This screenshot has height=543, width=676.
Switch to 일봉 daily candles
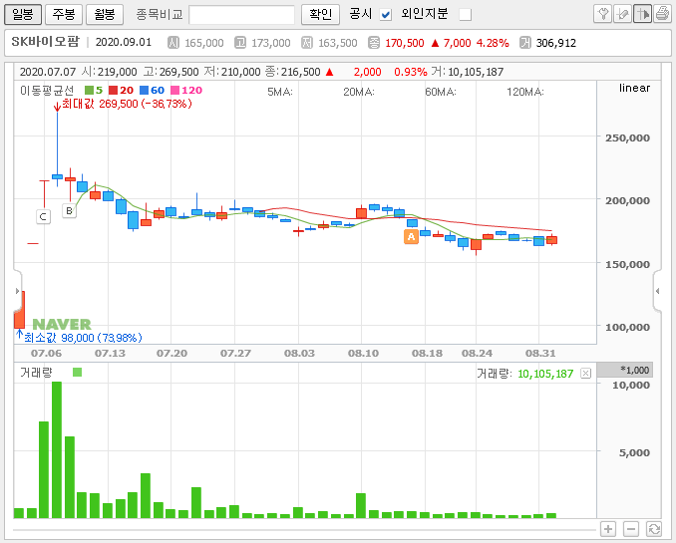(x=23, y=14)
